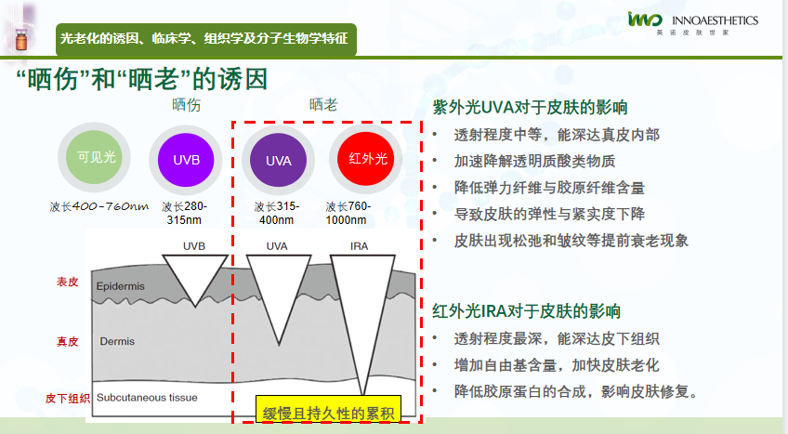This screenshot has height=434, width=788.
Task: Click the red 皮下组织 label
Action: (x=67, y=399)
